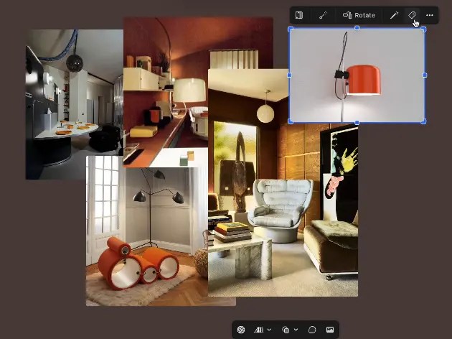
Task: Click the tag icon in the top toolbar
Action: point(412,15)
